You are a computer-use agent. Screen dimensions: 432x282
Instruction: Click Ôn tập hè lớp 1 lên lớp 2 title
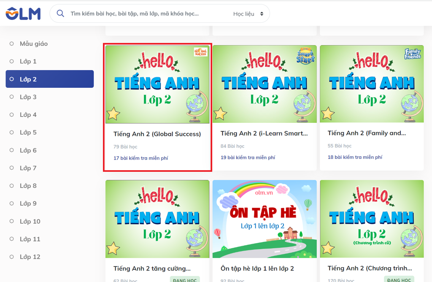[257, 268]
